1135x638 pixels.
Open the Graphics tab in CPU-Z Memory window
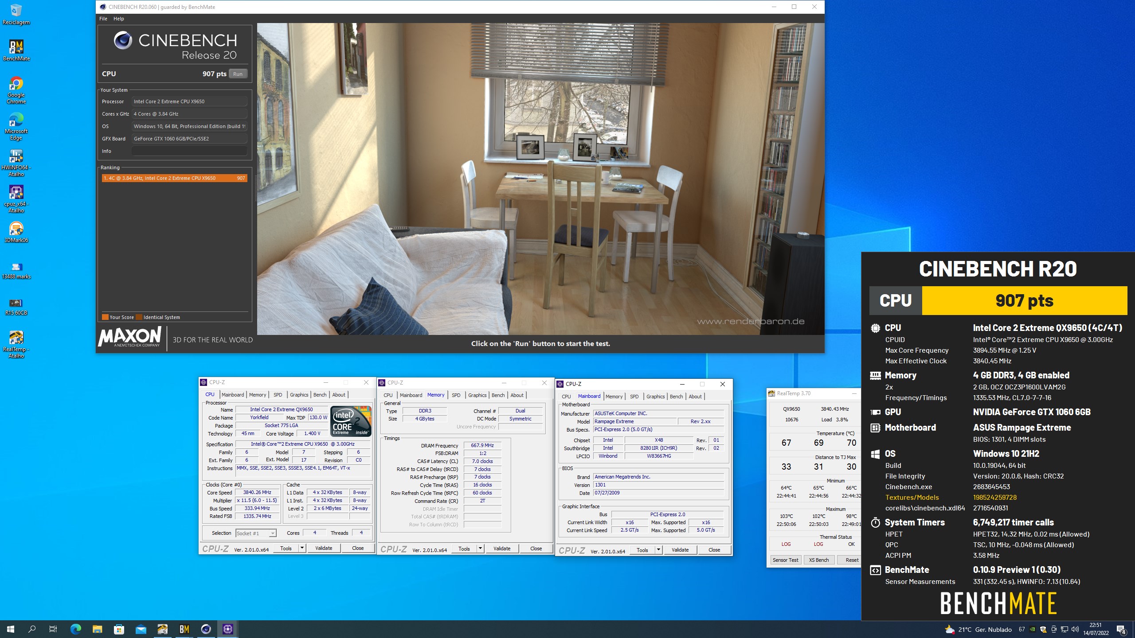coord(477,395)
